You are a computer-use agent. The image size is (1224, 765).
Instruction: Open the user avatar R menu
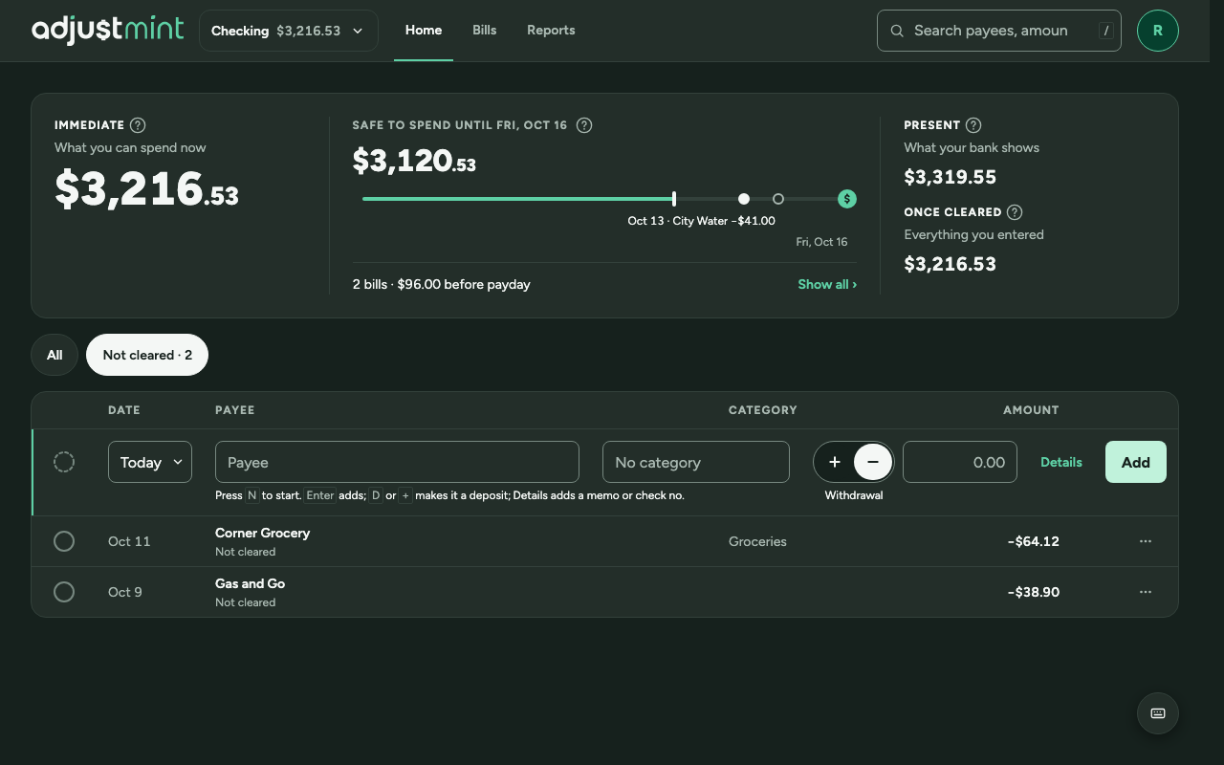1157,31
